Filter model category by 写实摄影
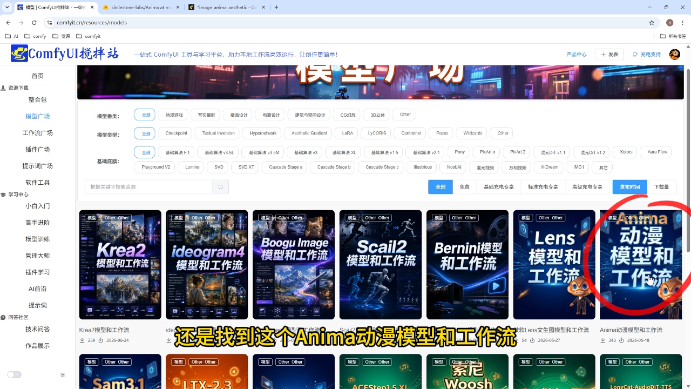 206,115
